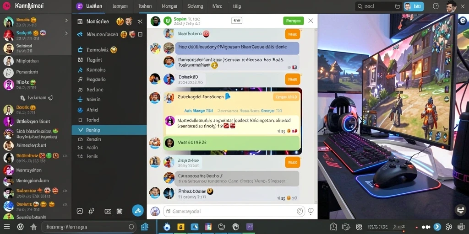Click the blue round icon in system tray
This screenshot has height=234, width=469.
[x=437, y=227]
